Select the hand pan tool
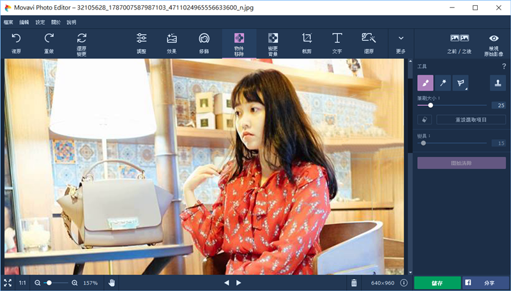The width and height of the screenshot is (511, 291). point(112,283)
